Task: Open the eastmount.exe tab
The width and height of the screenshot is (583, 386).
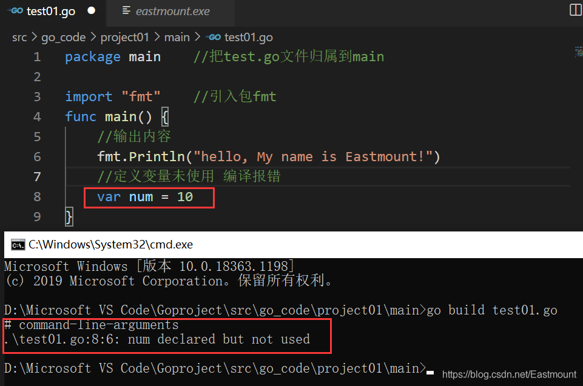Action: [172, 12]
